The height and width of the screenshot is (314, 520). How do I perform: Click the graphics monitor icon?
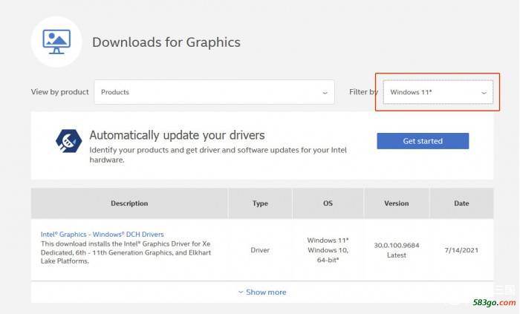pos(56,42)
